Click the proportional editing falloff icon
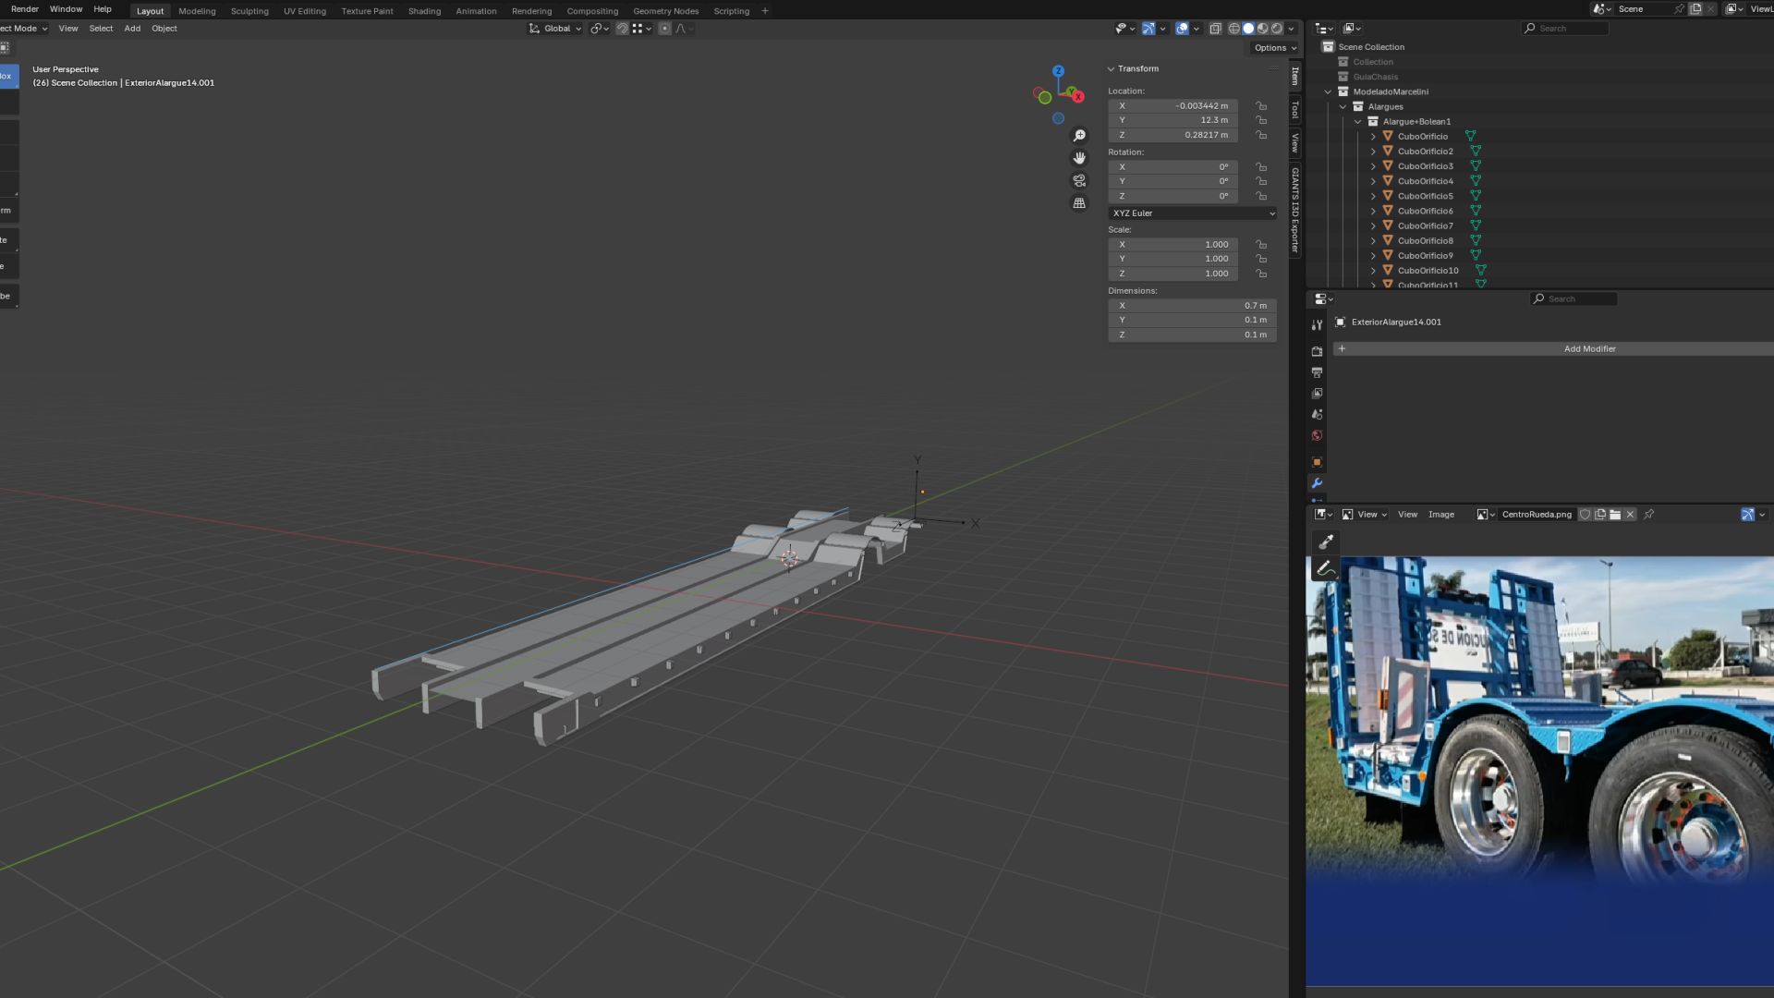This screenshot has width=1774, height=998. (681, 29)
